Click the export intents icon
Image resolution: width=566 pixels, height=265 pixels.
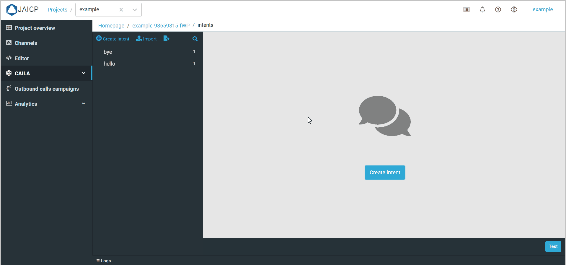(166, 38)
